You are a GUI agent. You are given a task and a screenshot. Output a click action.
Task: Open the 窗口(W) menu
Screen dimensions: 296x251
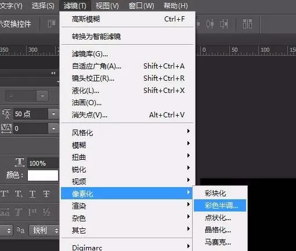click(x=141, y=6)
